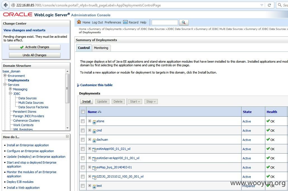Click the cmd row green health checkmark

point(268,130)
